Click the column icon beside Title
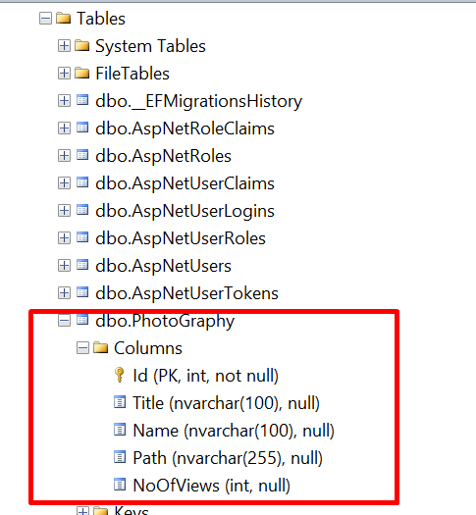Viewport: 476px width, 515px height. [120, 402]
